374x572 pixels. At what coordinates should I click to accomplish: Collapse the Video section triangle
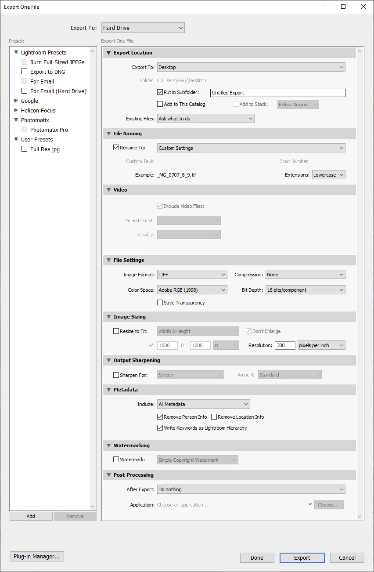(109, 190)
